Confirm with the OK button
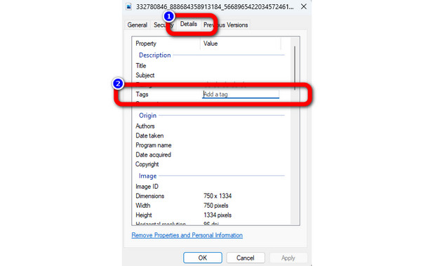 (203, 258)
